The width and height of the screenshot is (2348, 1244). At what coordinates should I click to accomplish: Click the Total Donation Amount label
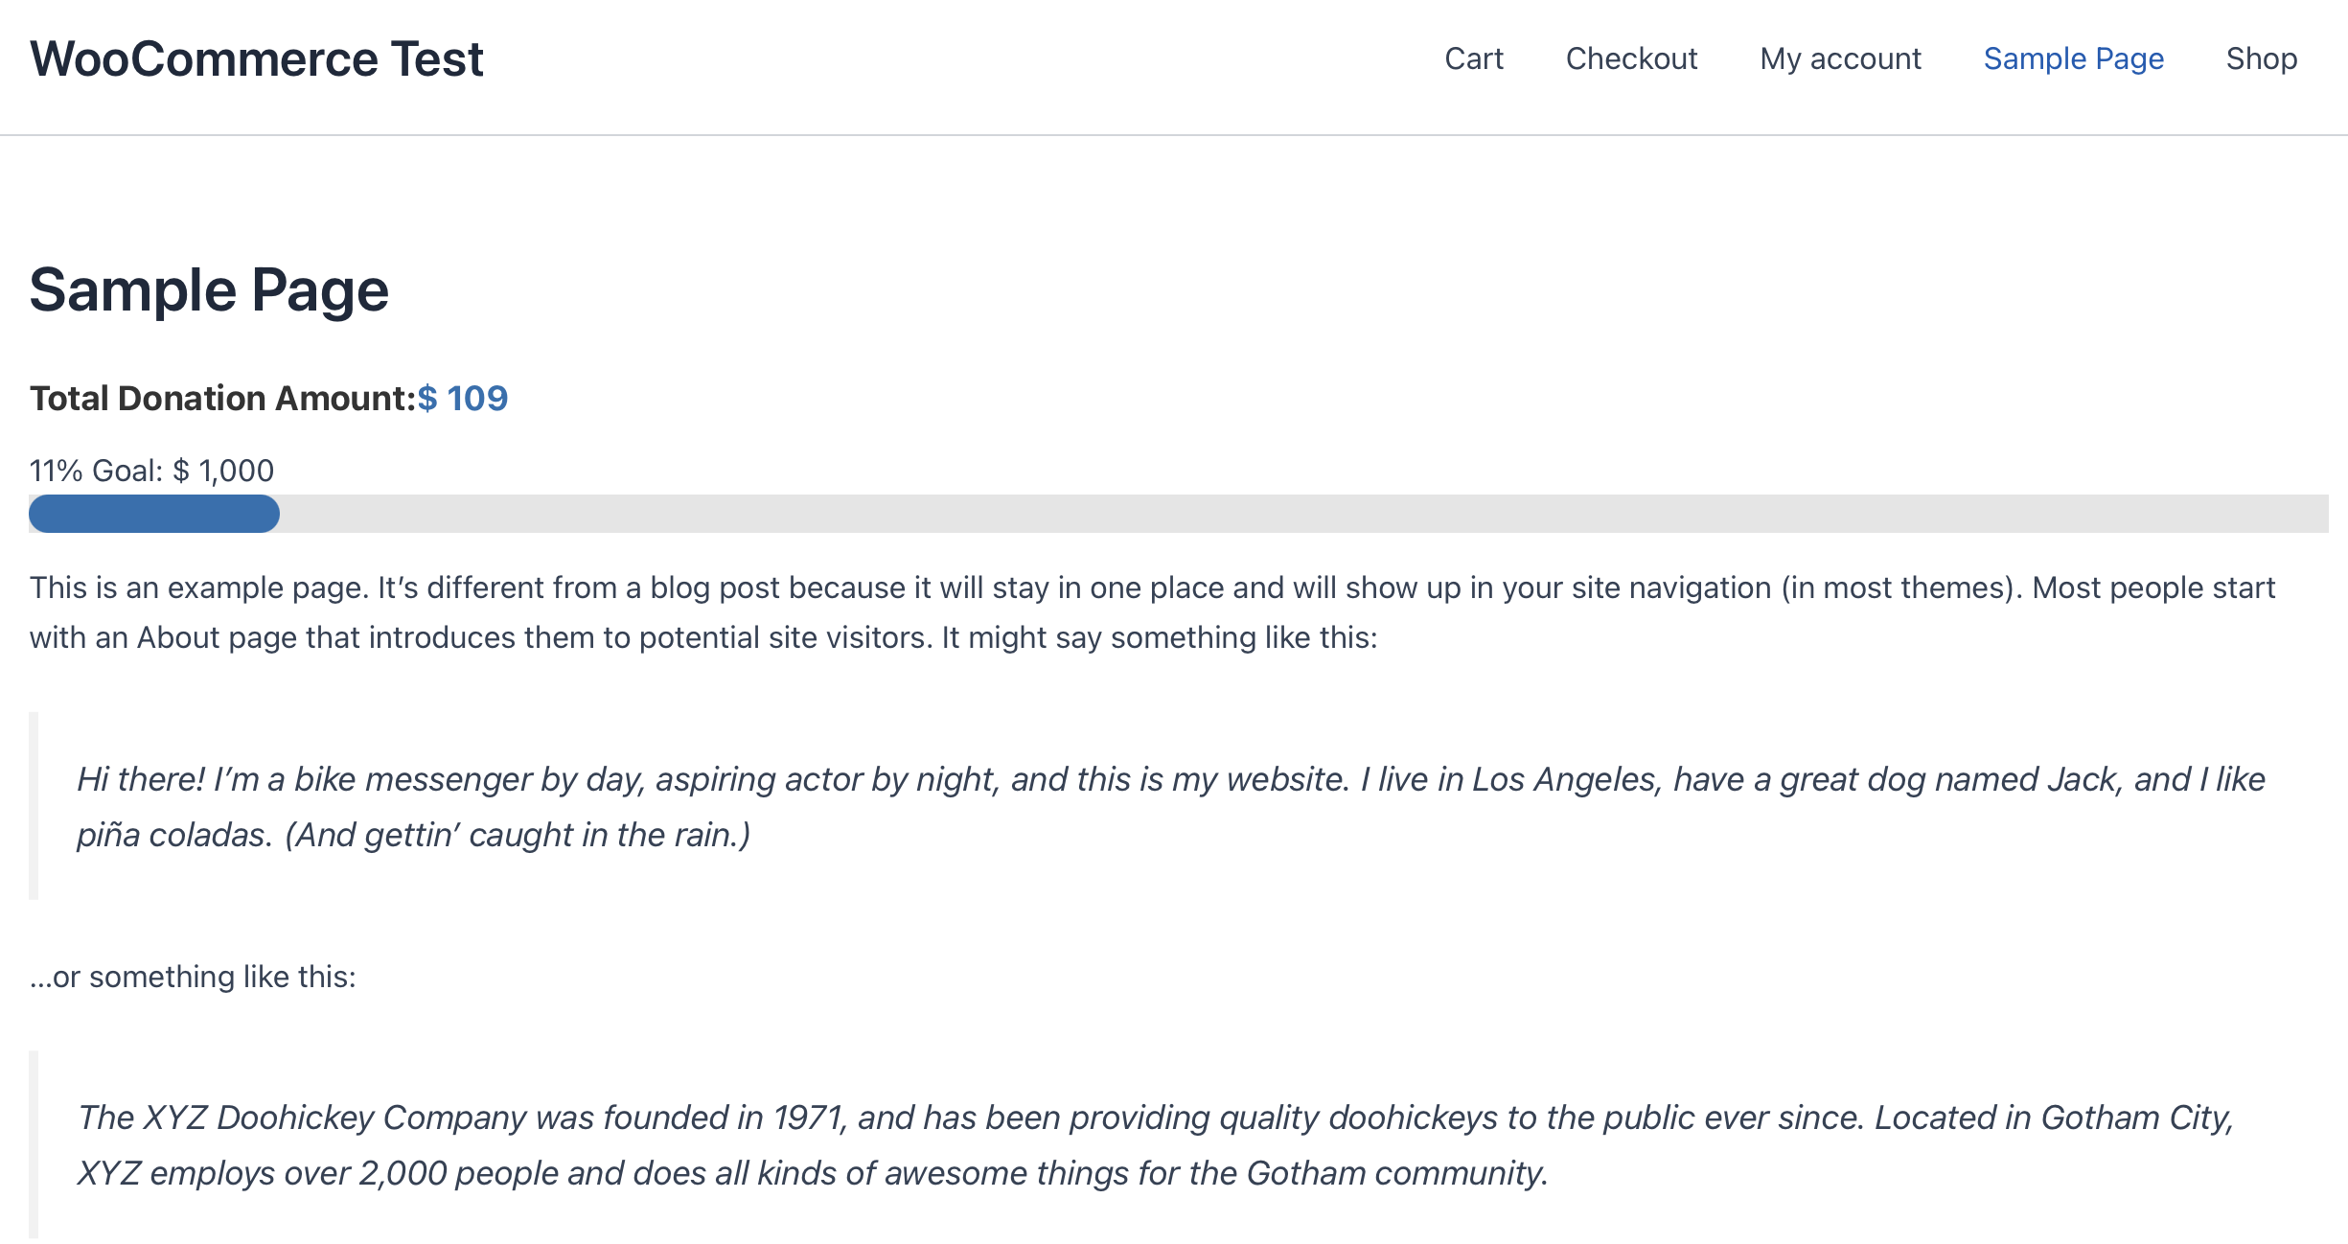[x=222, y=399]
